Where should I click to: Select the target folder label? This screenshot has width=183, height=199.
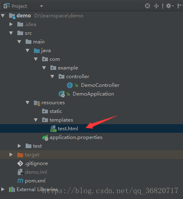point(32,155)
